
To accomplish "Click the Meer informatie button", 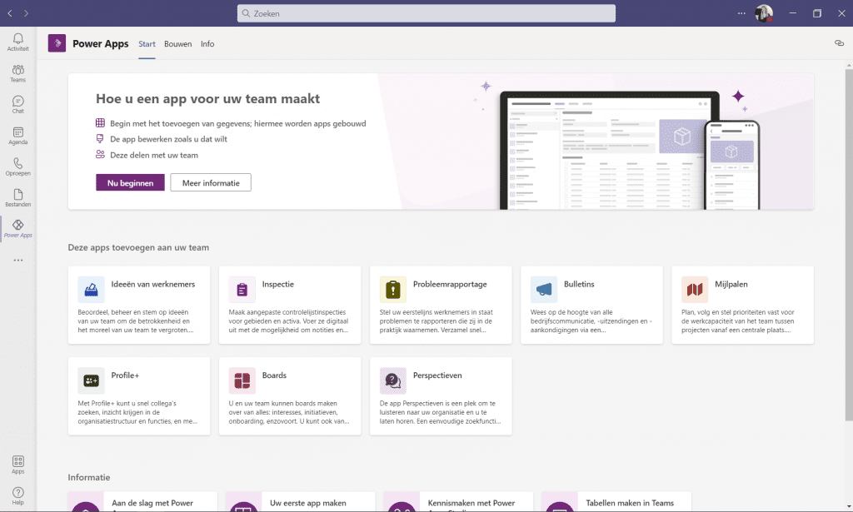I will 211,183.
